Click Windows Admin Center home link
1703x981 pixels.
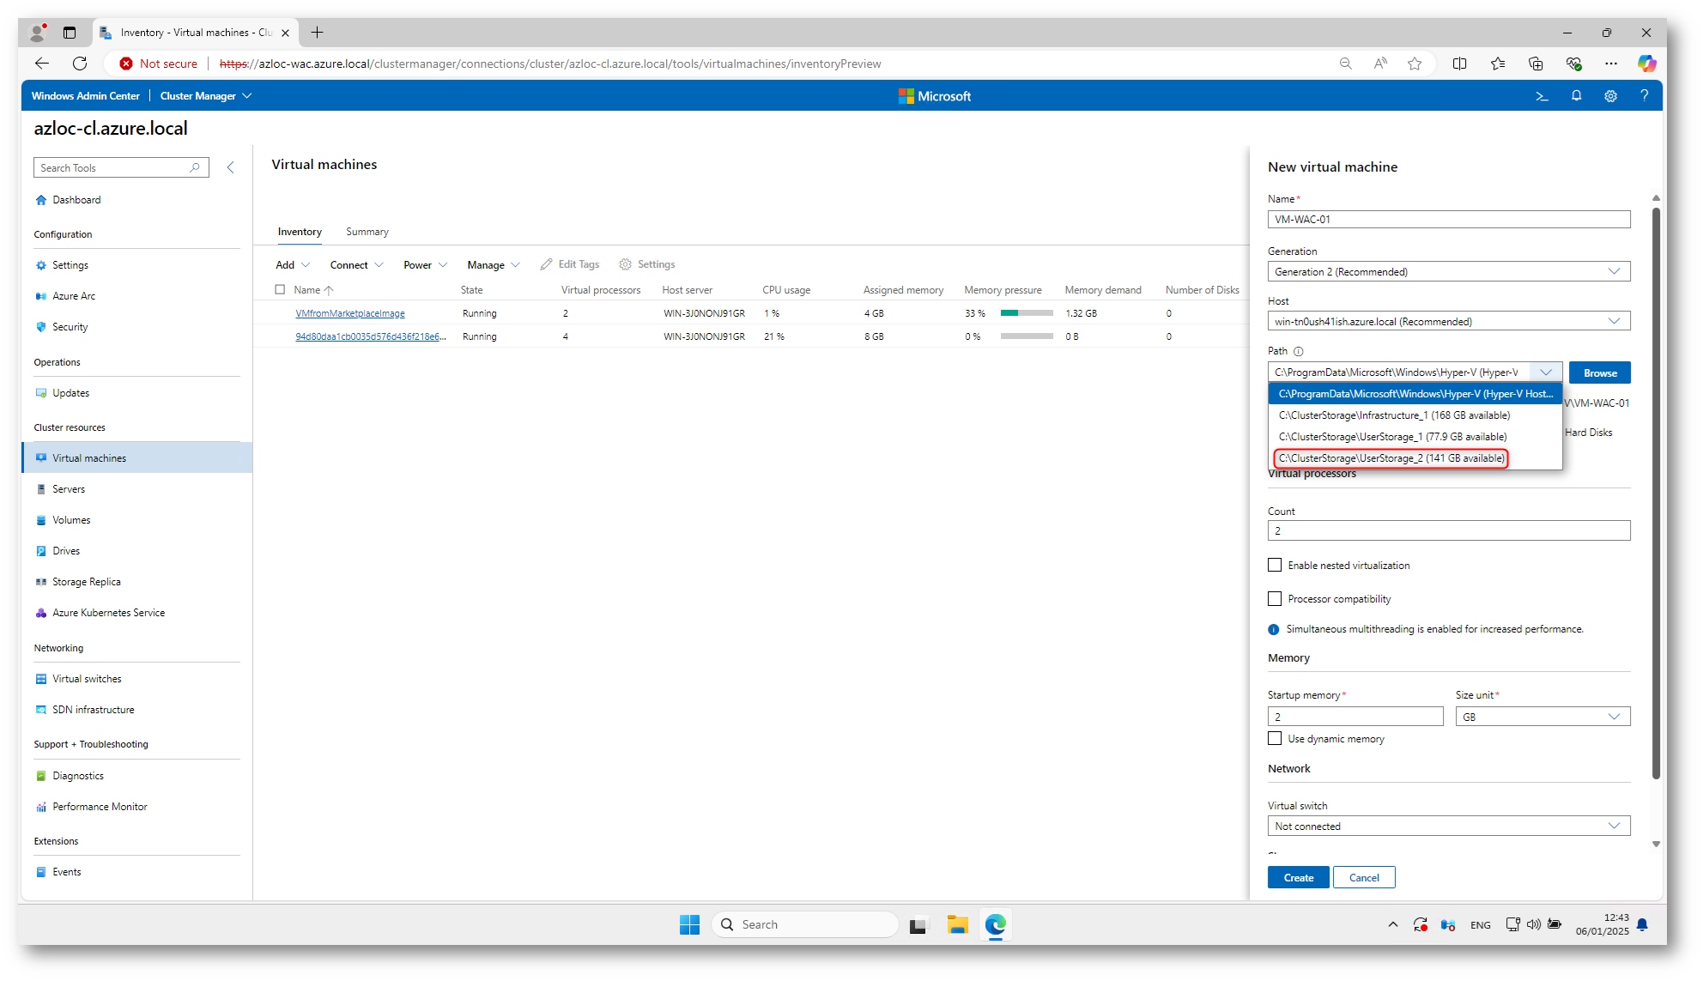[85, 96]
